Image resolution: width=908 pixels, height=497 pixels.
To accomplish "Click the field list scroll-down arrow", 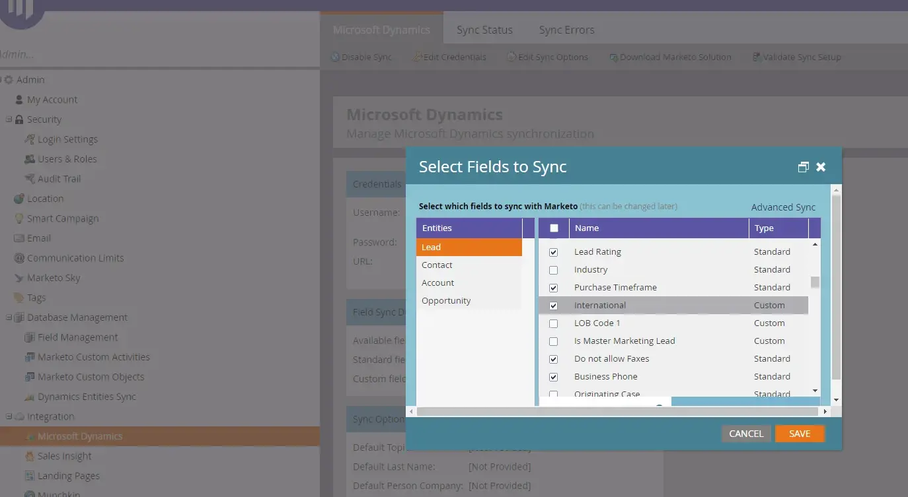I will click(x=815, y=391).
